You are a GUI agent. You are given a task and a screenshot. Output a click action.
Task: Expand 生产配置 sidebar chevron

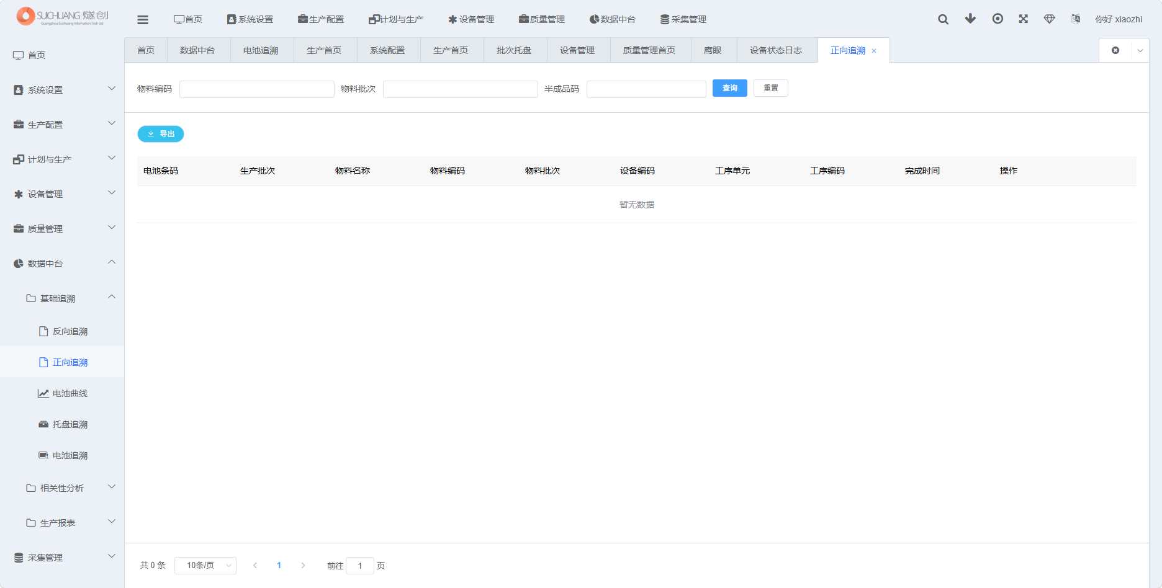(x=112, y=123)
